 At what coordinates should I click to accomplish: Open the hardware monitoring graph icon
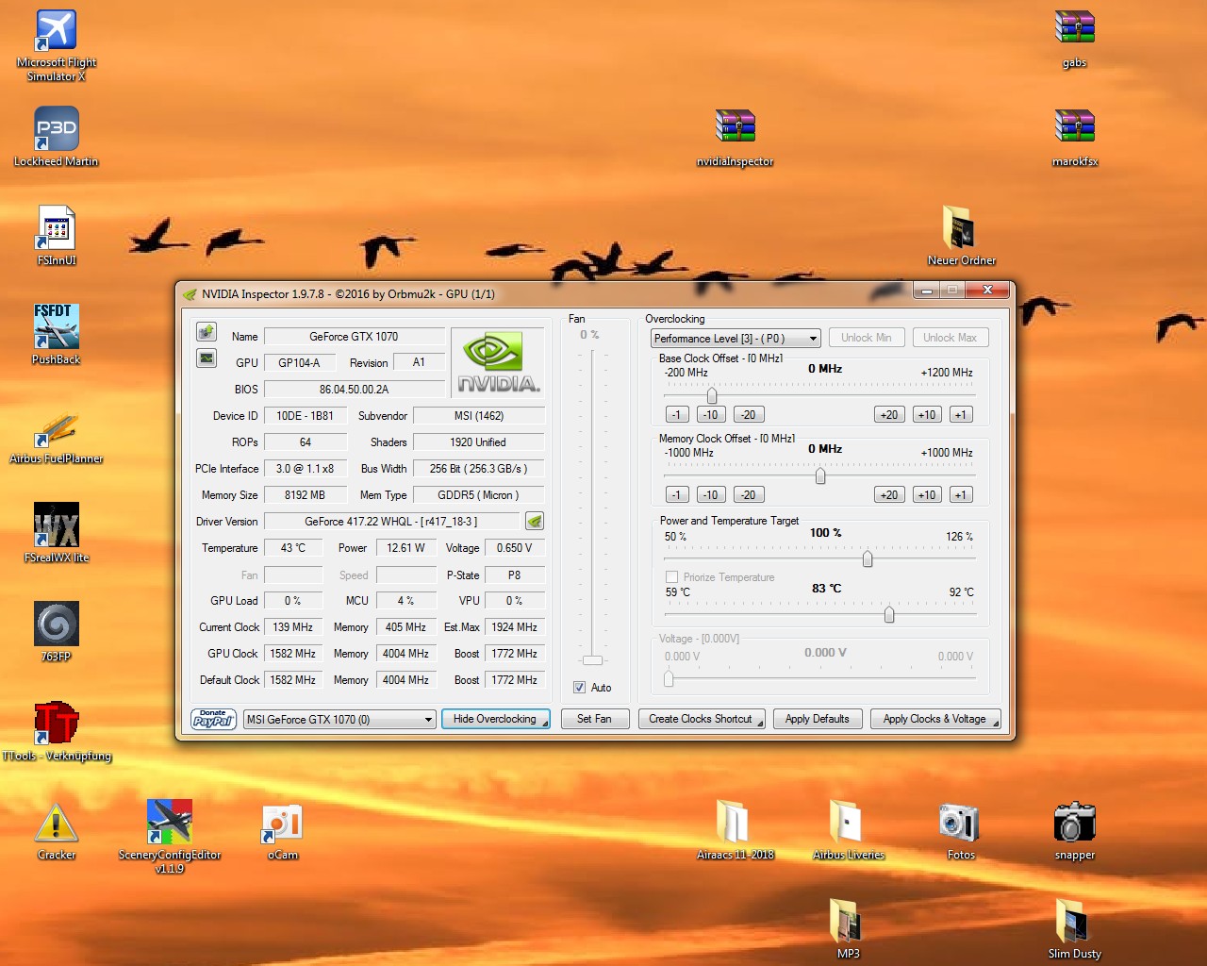[207, 358]
